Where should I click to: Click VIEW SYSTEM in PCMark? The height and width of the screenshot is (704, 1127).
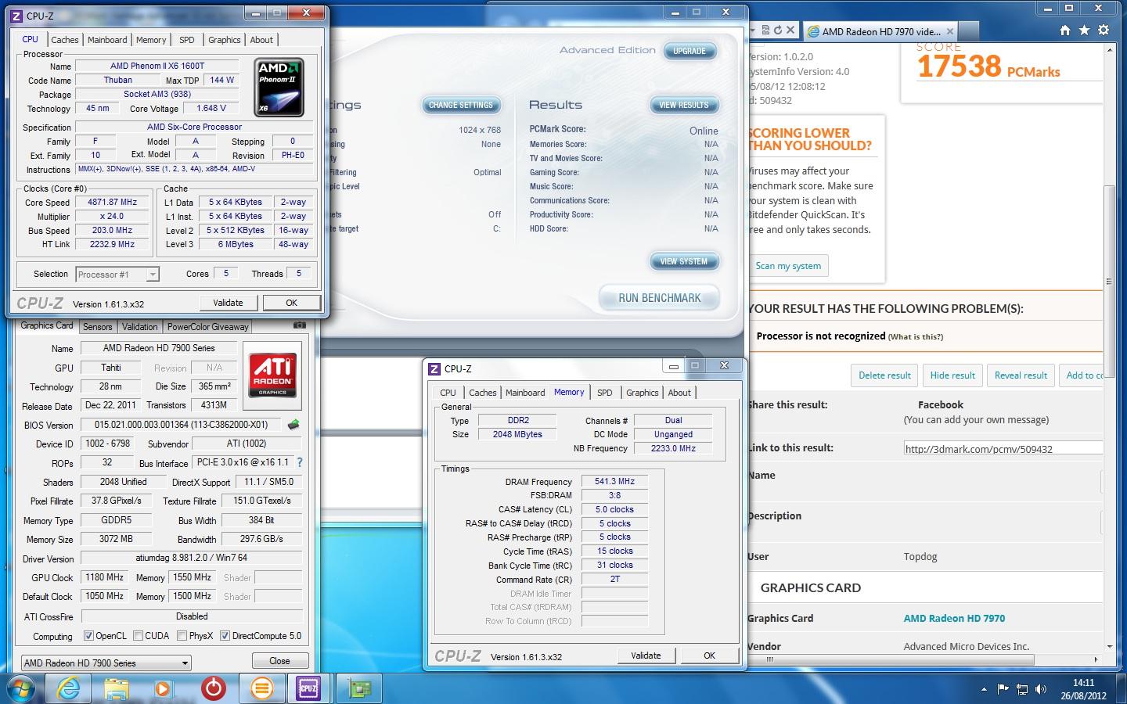[x=684, y=261]
